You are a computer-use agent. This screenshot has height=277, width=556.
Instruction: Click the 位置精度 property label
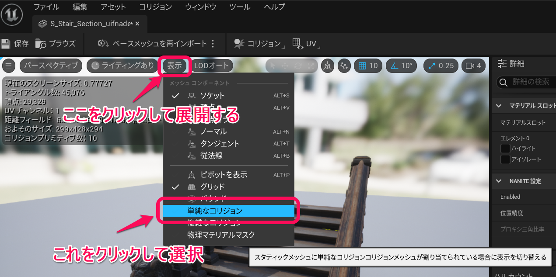click(512, 213)
